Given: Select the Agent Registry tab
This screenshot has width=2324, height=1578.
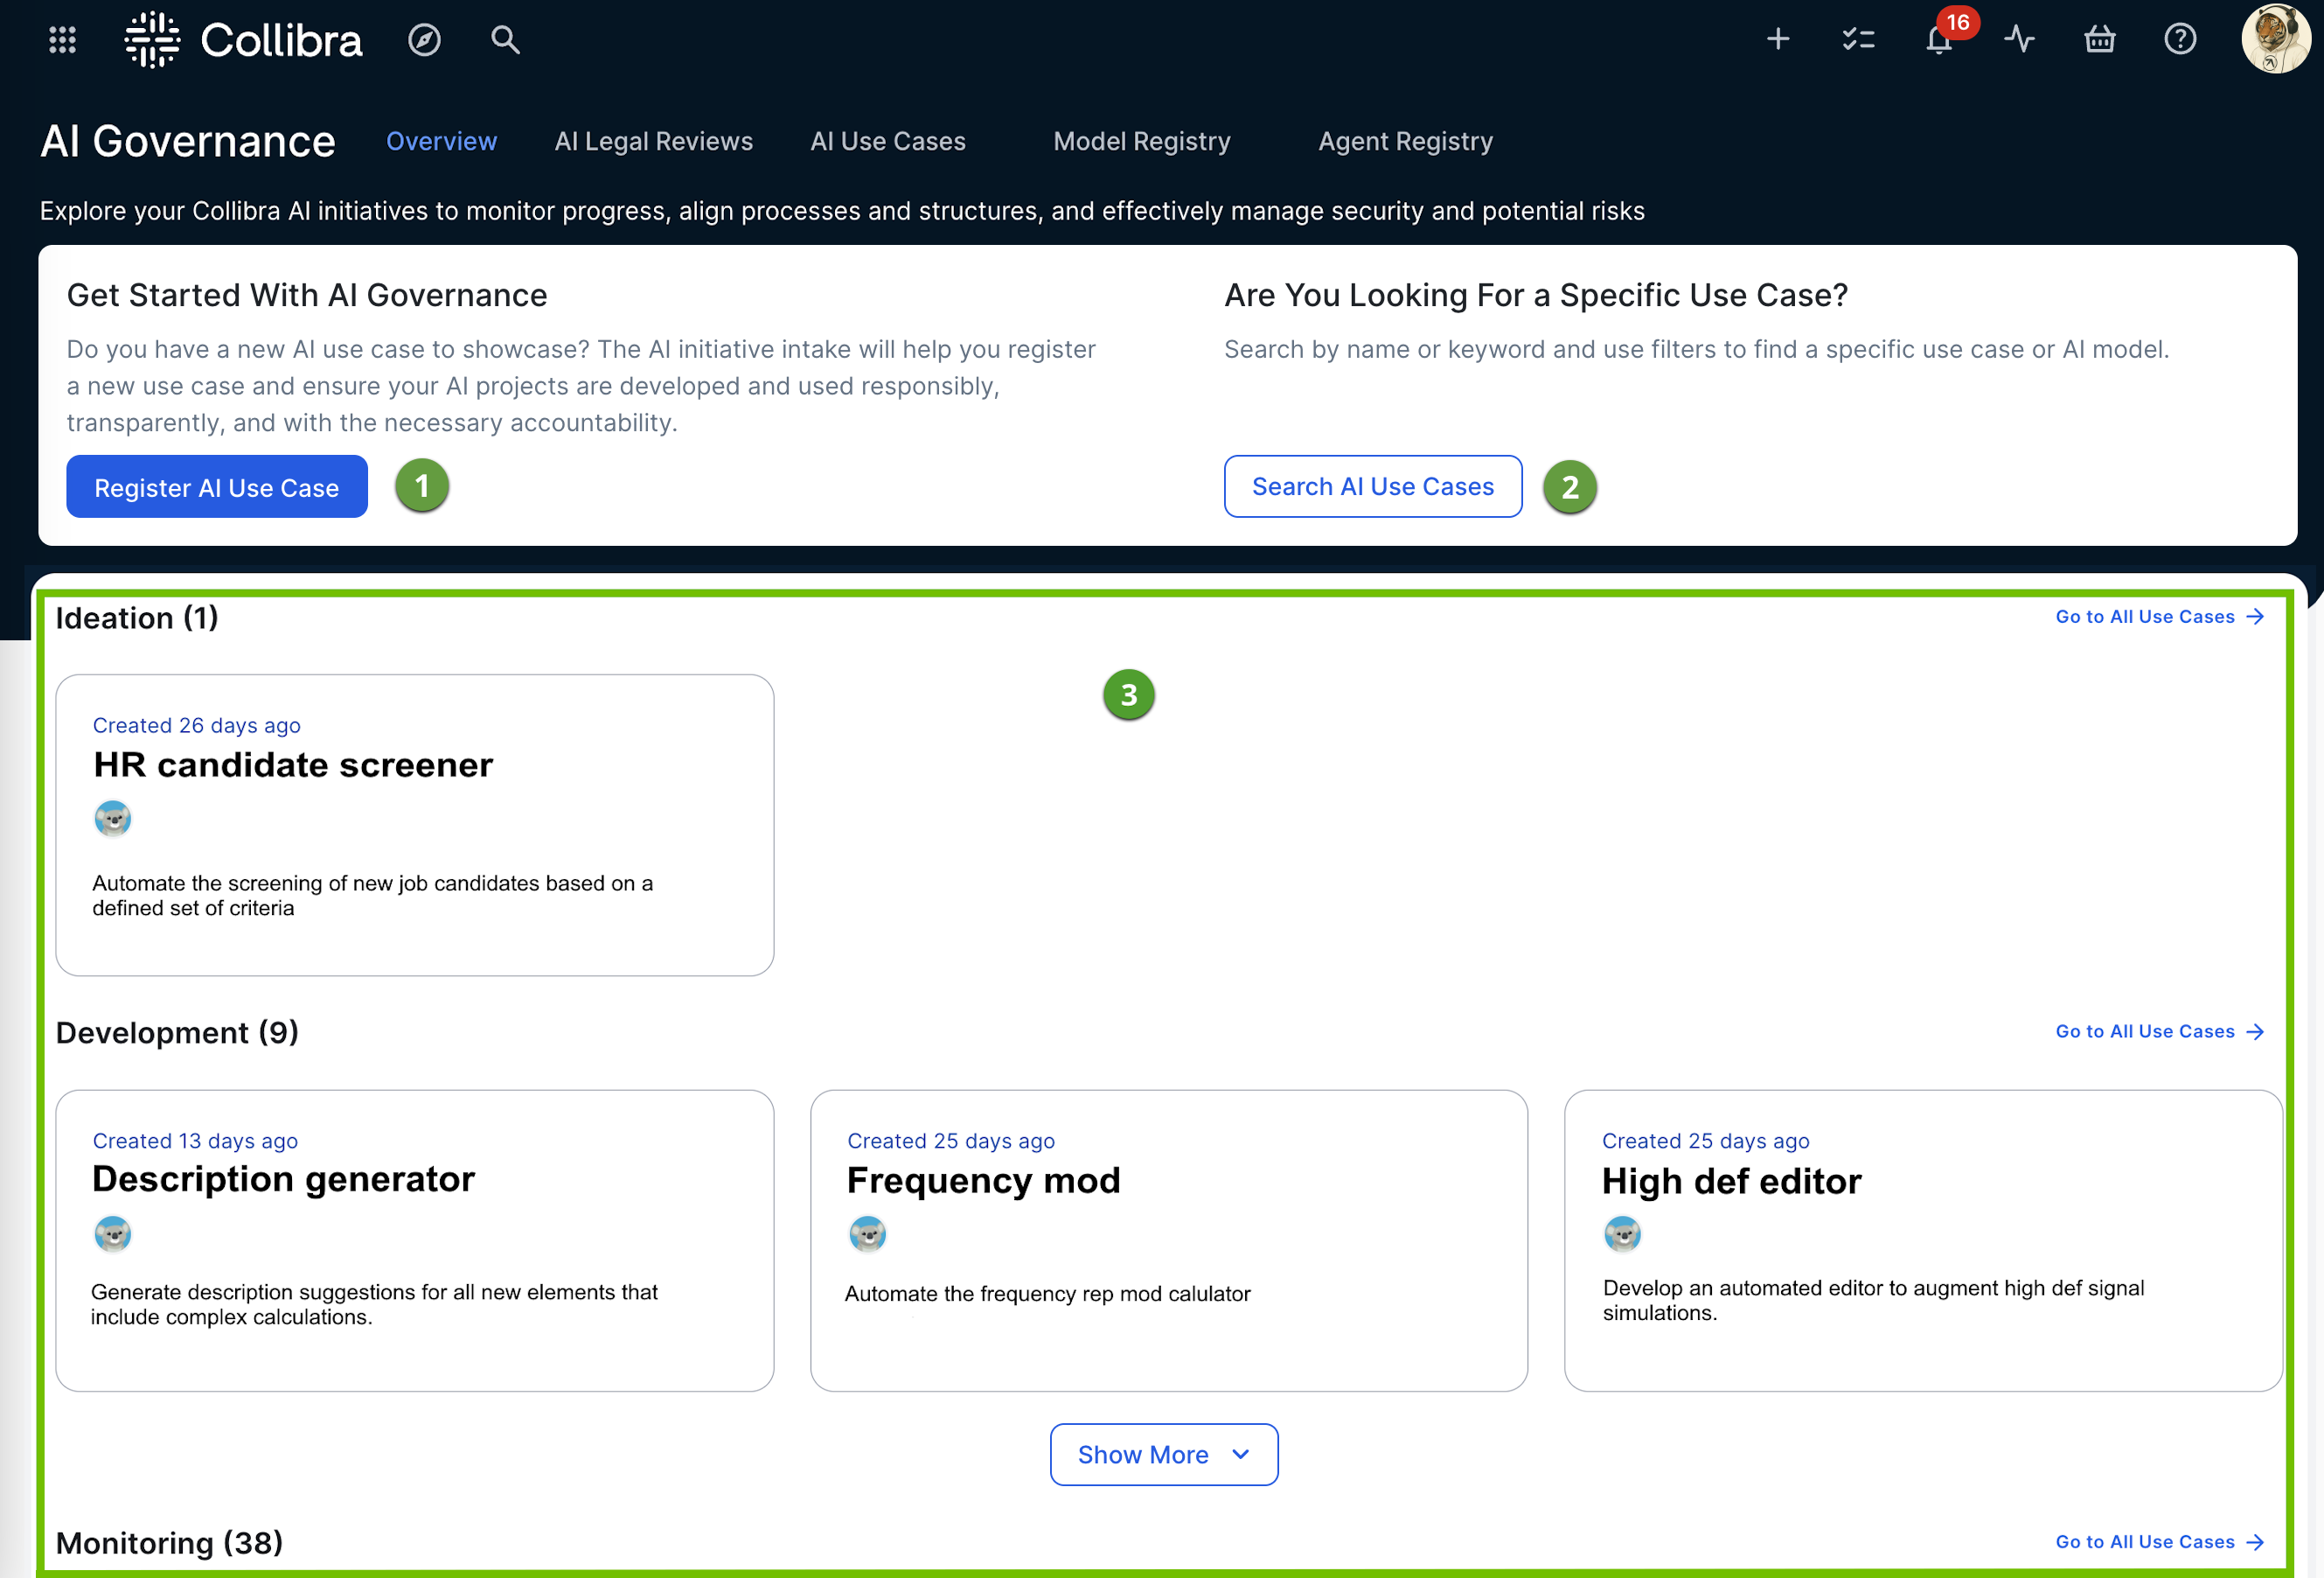Looking at the screenshot, I should (1404, 141).
